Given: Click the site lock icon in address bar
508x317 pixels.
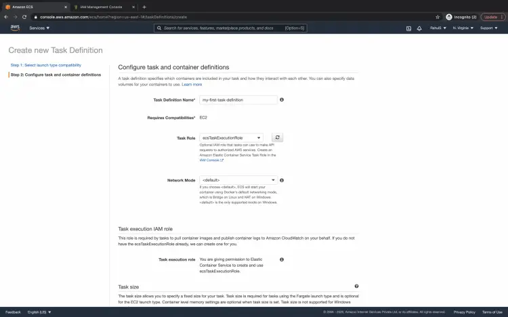Looking at the screenshot, I should coord(36,17).
